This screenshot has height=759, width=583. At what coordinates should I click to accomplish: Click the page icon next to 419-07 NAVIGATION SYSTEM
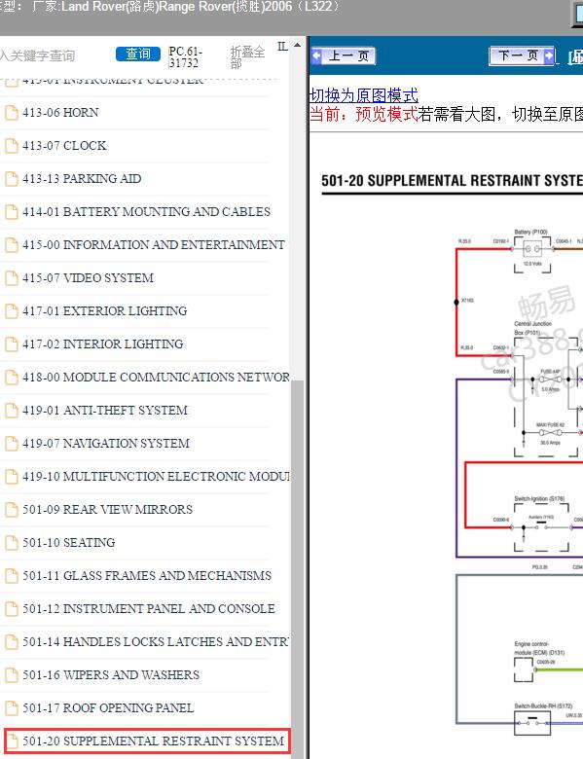pyautogui.click(x=11, y=444)
